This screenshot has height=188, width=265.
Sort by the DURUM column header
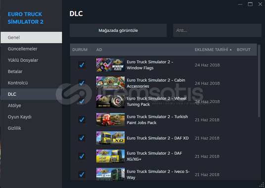[80, 49]
